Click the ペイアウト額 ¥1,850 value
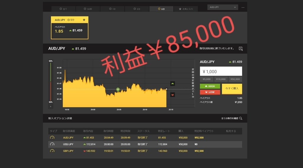Image resolution: width=303 pixels, height=168 pixels. pos(238,102)
